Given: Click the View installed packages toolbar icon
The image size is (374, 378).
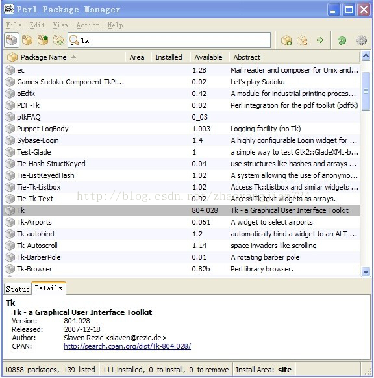Looking at the screenshot, I should click(27, 40).
